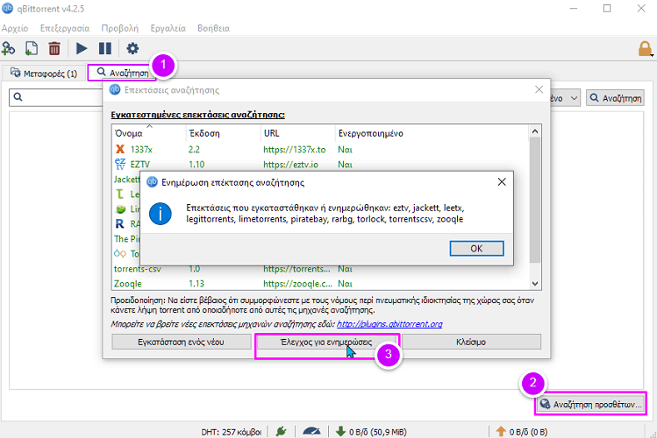Click the Zooqle version 1.13 cell
The image size is (657, 438).
[196, 284]
